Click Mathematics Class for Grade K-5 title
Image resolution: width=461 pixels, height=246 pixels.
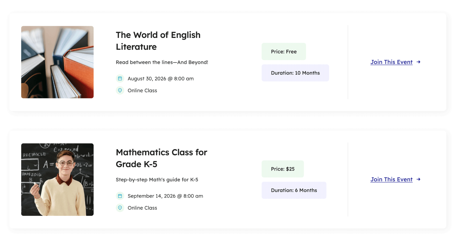[x=161, y=158]
